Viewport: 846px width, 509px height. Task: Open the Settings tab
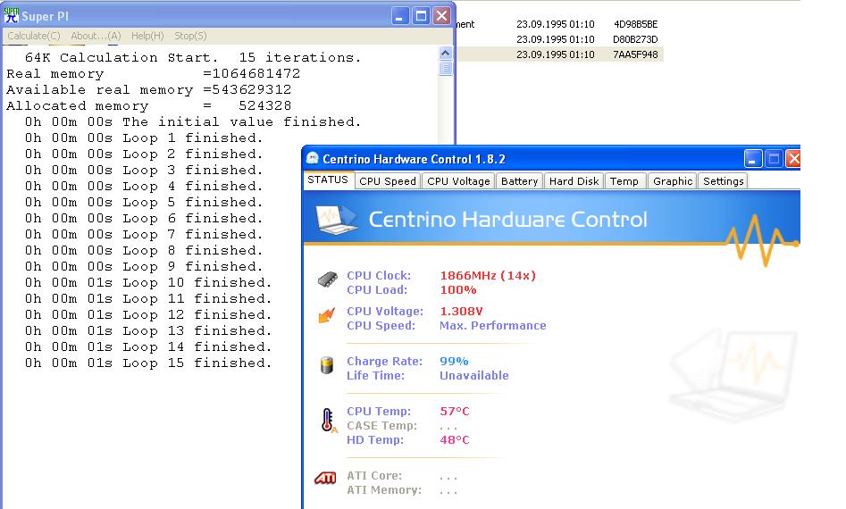pyautogui.click(x=723, y=181)
